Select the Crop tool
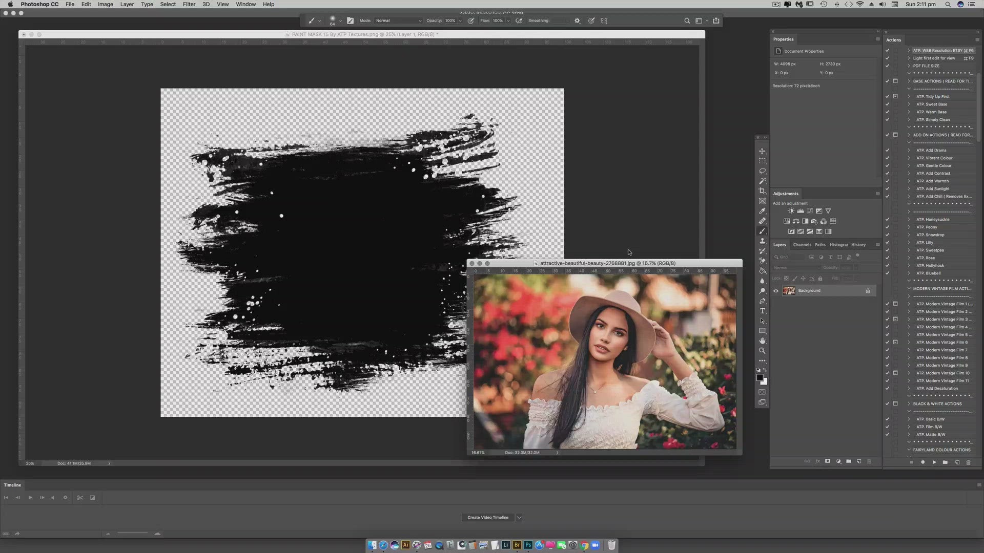Screen dimensions: 984x553 click(x=762, y=191)
